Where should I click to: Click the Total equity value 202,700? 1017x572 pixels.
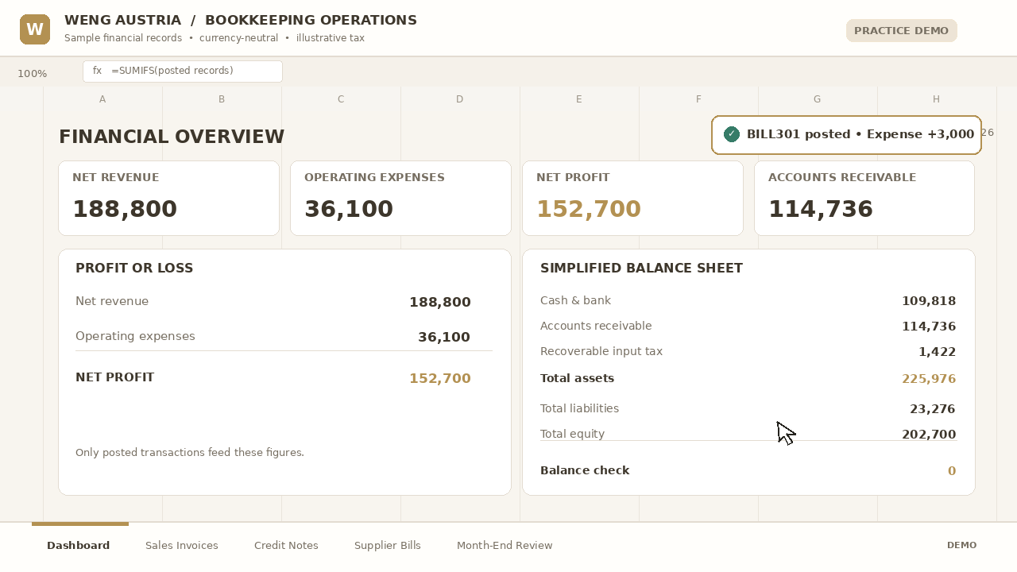pyautogui.click(x=929, y=435)
